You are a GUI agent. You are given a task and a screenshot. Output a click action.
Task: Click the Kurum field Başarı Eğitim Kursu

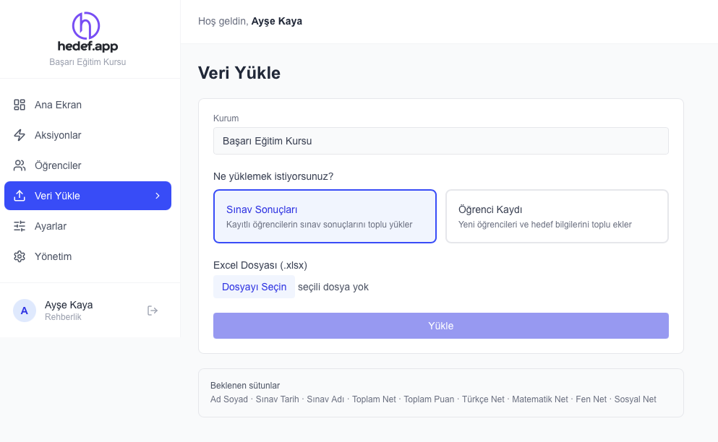point(441,141)
